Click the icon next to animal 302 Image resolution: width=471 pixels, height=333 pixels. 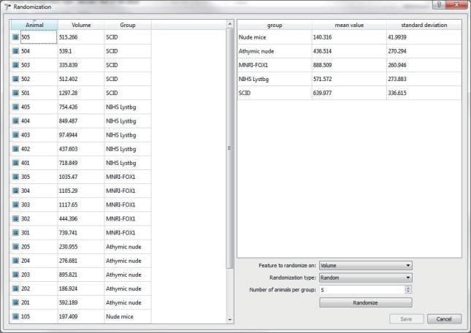coord(15,218)
